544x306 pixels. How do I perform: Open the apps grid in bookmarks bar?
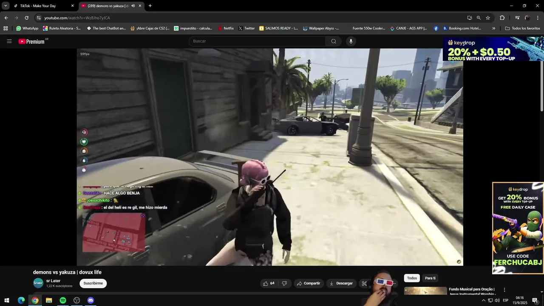[x=6, y=28]
